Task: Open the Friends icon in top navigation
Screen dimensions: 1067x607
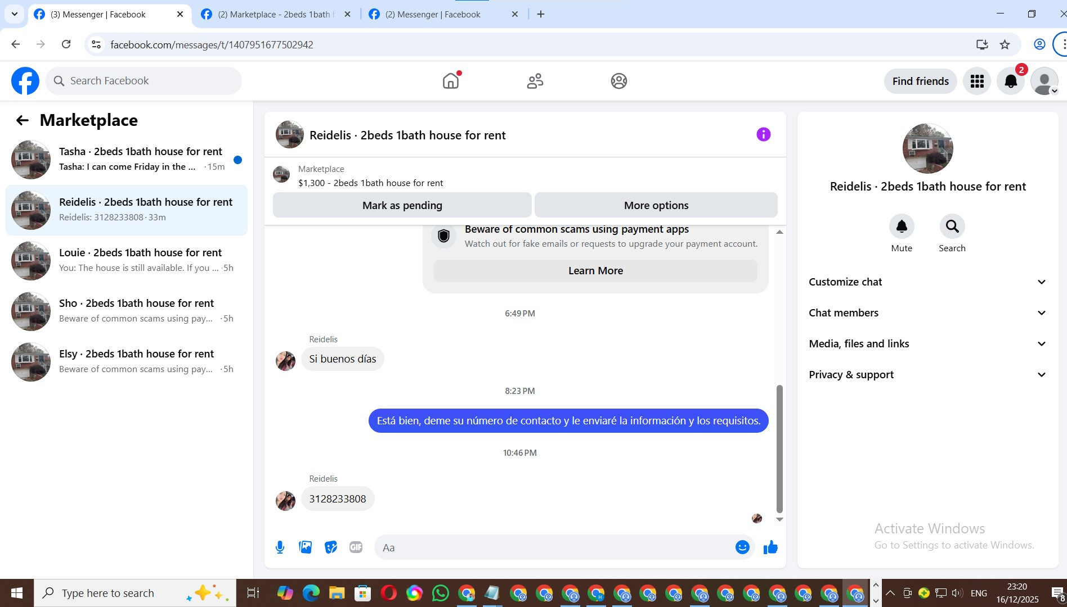Action: tap(535, 81)
